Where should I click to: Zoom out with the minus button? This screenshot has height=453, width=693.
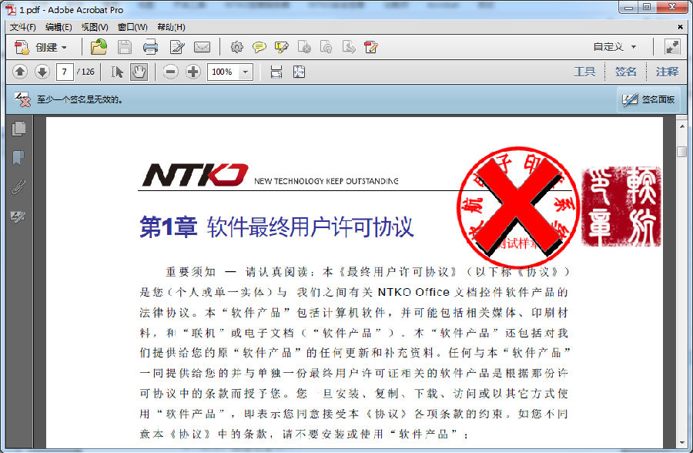pyautogui.click(x=170, y=72)
